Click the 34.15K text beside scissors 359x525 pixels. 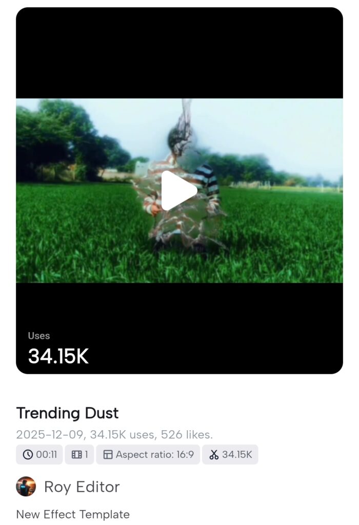pos(236,455)
